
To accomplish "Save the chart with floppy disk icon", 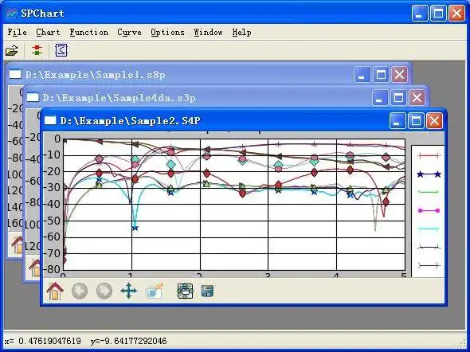I will point(207,291).
